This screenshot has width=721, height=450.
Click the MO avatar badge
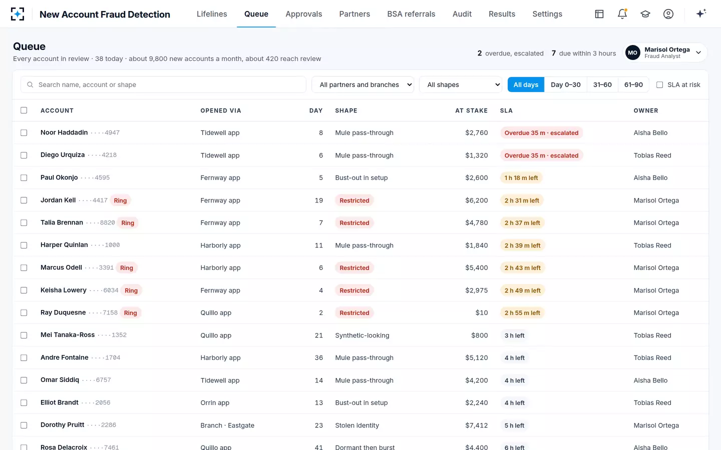(x=633, y=52)
